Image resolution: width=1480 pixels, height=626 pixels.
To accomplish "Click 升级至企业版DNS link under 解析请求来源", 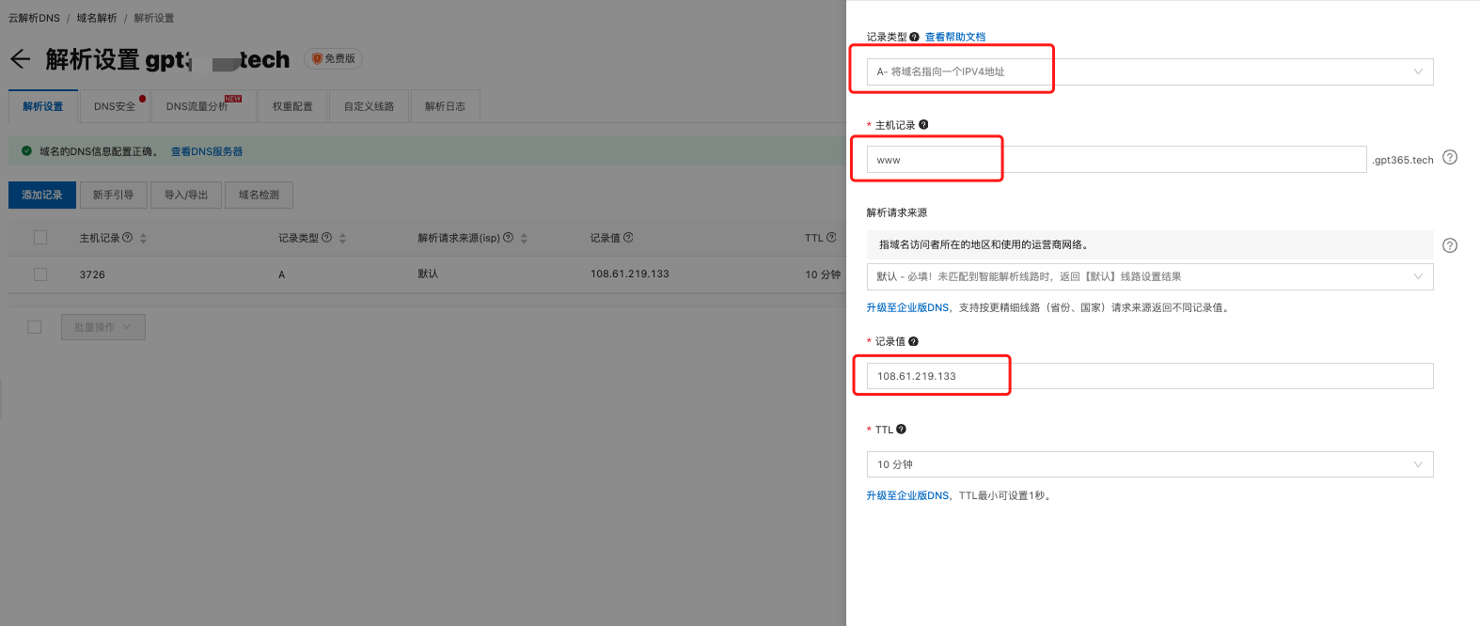I will 909,307.
